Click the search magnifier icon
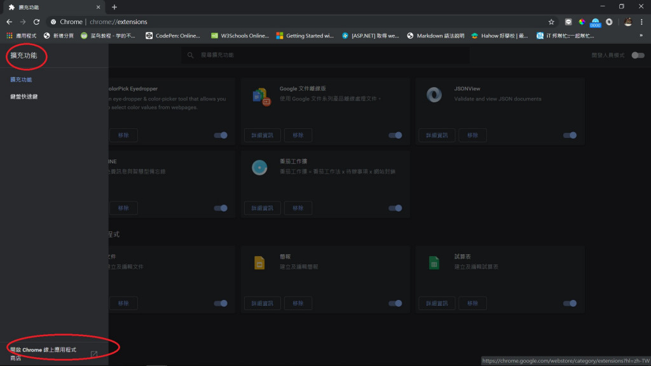 [x=191, y=55]
